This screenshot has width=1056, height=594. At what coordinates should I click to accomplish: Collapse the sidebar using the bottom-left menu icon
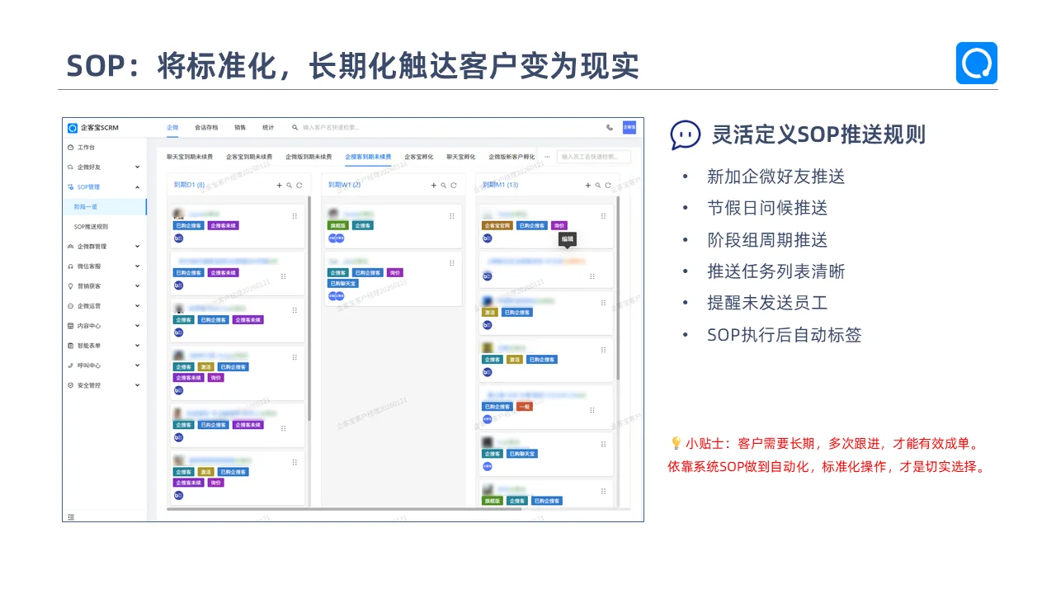71,516
